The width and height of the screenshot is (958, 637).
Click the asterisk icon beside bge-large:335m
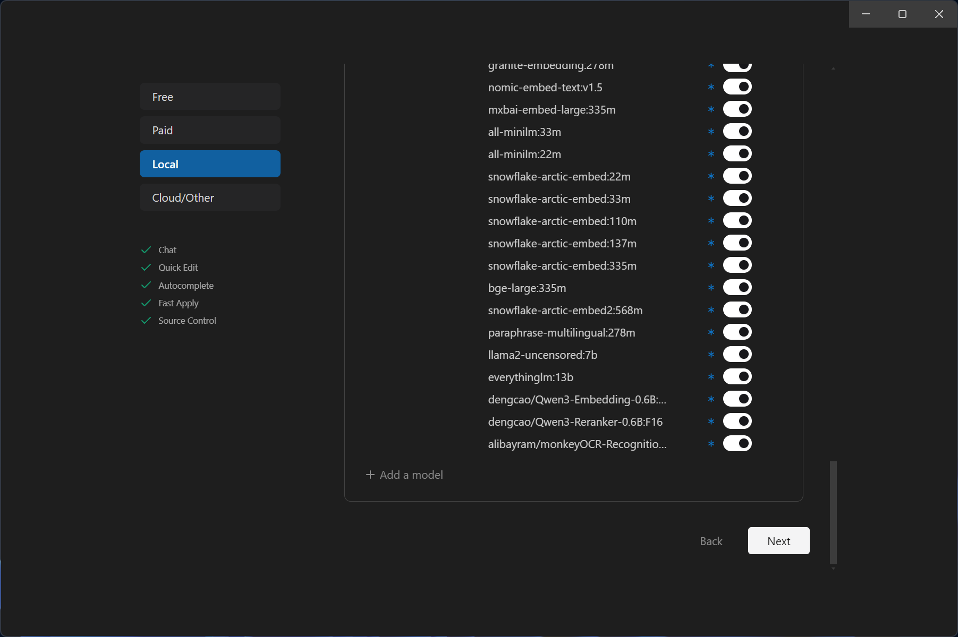[x=711, y=288]
